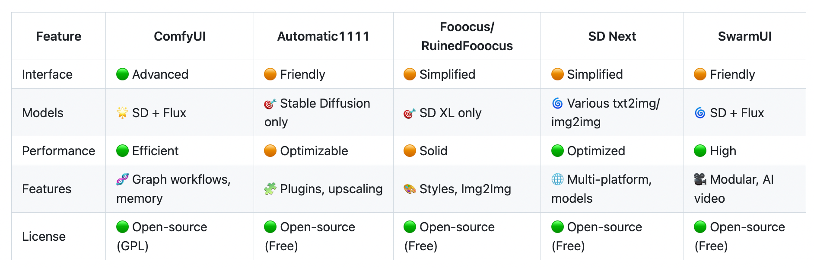Select the Fooocus/RuinedFooocus header cell
The height and width of the screenshot is (268, 814).
pos(467,36)
